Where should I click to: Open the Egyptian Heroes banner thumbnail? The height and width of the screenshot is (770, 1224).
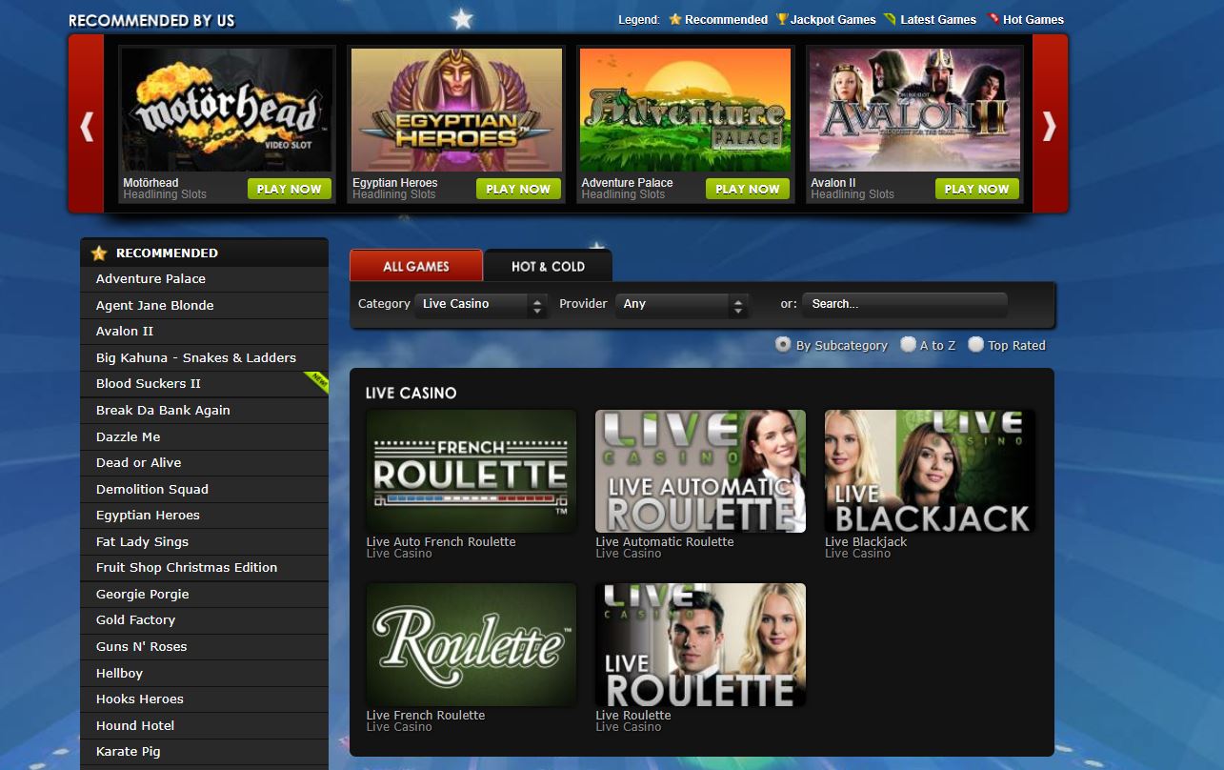pyautogui.click(x=456, y=110)
